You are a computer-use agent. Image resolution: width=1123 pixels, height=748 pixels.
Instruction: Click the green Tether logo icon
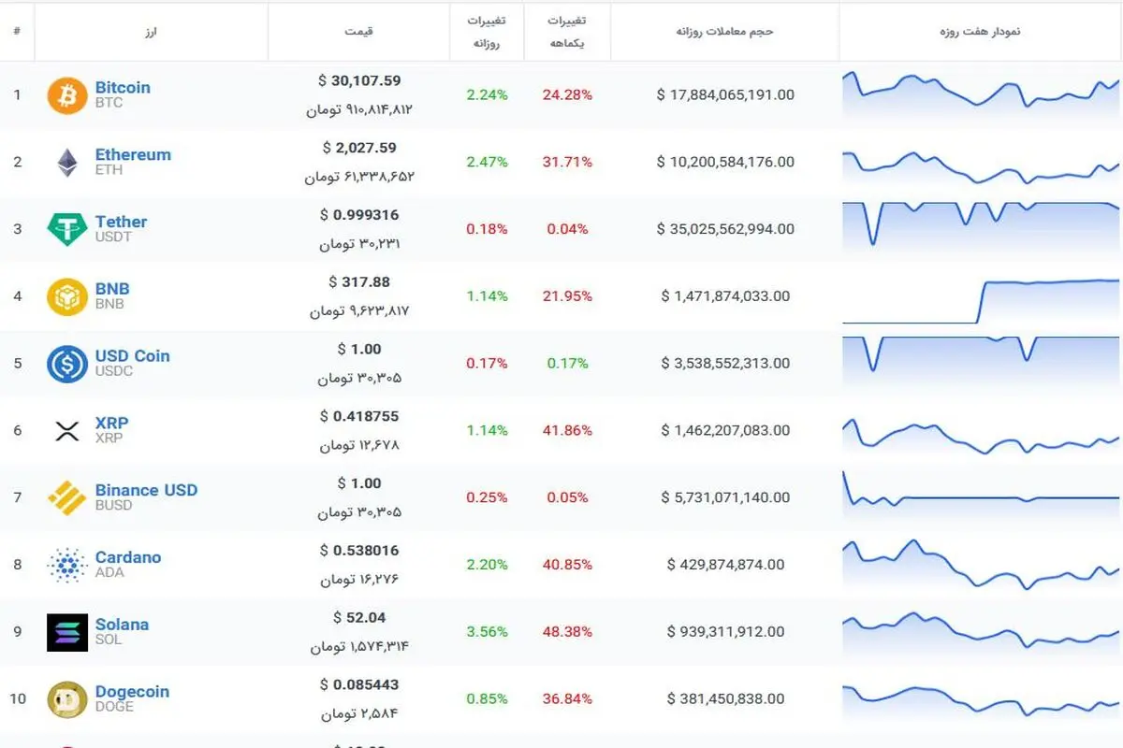point(67,229)
